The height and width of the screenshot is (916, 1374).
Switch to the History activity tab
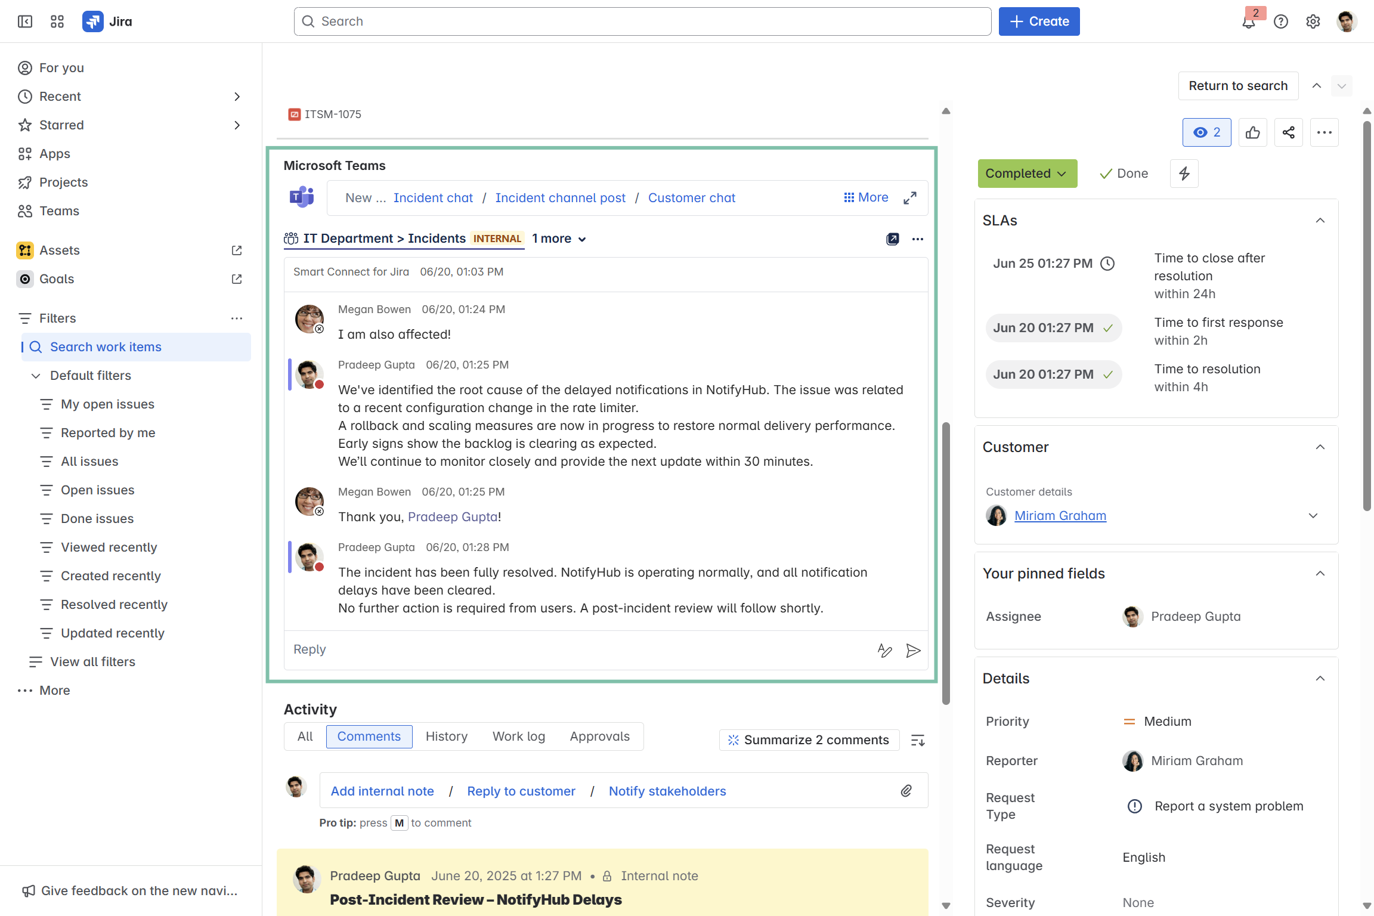point(446,736)
